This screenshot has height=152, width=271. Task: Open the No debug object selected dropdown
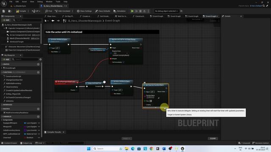[166, 11]
